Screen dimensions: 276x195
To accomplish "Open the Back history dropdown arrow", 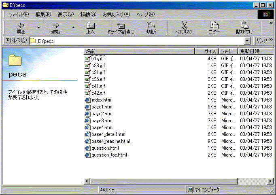I will 38,28.
